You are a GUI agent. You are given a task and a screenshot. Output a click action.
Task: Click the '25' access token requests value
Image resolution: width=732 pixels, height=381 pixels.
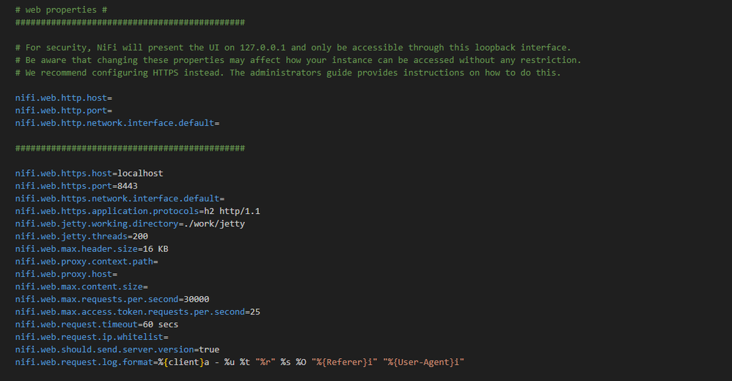(255, 312)
